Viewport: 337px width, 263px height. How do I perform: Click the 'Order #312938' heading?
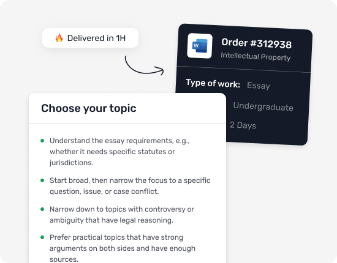tap(256, 43)
